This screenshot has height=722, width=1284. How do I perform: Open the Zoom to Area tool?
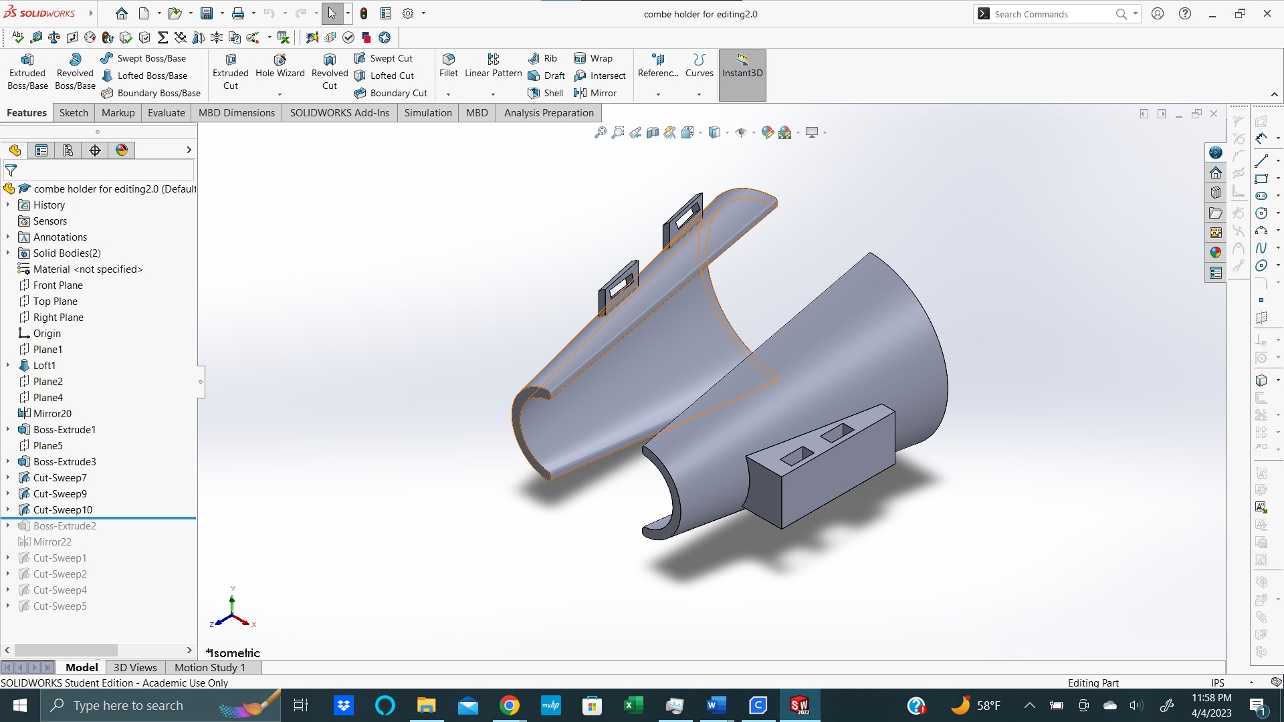click(x=618, y=132)
